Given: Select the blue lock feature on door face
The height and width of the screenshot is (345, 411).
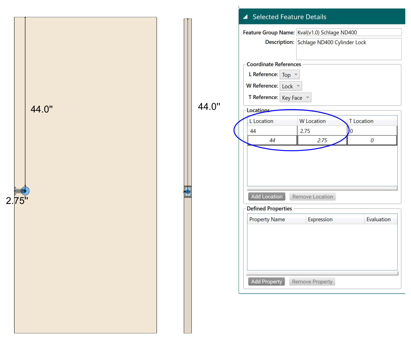Looking at the screenshot, I should [x=25, y=191].
